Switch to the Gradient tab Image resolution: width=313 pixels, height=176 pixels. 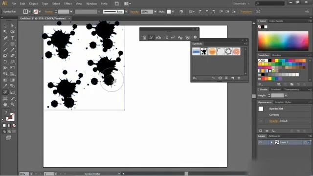click(276, 89)
